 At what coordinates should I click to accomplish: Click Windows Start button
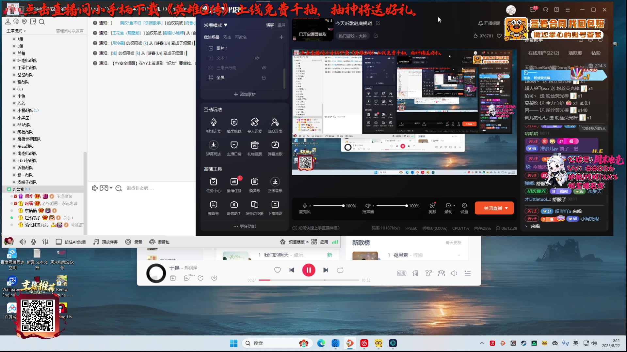pos(233,343)
